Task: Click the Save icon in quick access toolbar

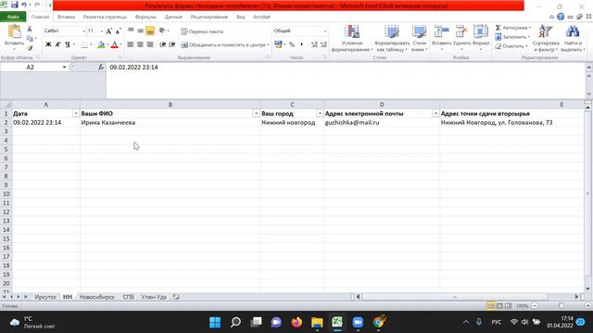Action: tap(15, 5)
